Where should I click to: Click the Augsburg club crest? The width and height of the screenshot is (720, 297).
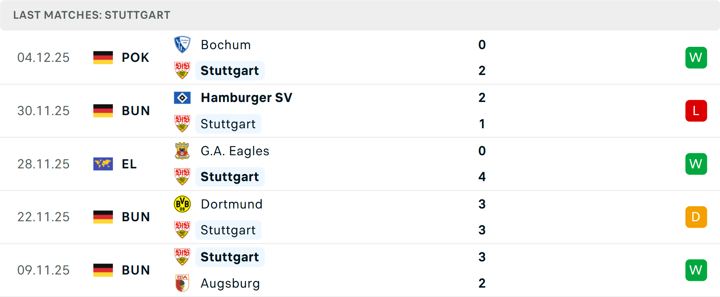[x=182, y=283]
